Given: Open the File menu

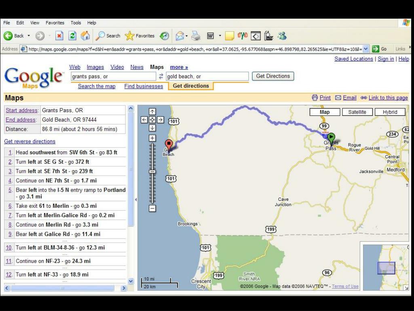Looking at the screenshot, I should (6, 23).
